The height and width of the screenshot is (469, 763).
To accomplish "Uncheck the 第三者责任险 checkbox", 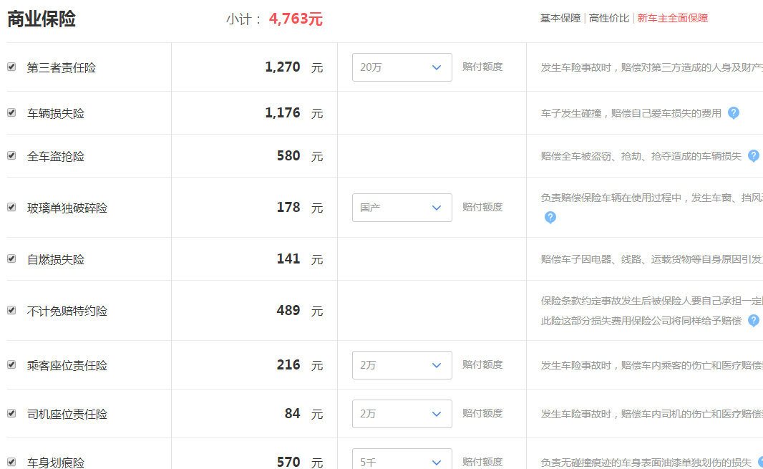I will coord(11,67).
